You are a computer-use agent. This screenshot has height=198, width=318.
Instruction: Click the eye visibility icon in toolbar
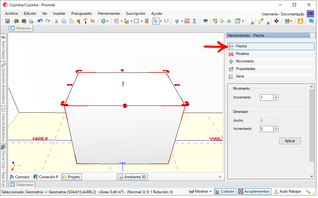point(205,21)
